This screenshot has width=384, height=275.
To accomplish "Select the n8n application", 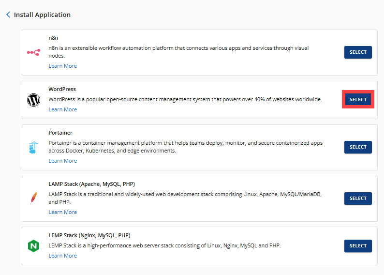I will coord(358,52).
